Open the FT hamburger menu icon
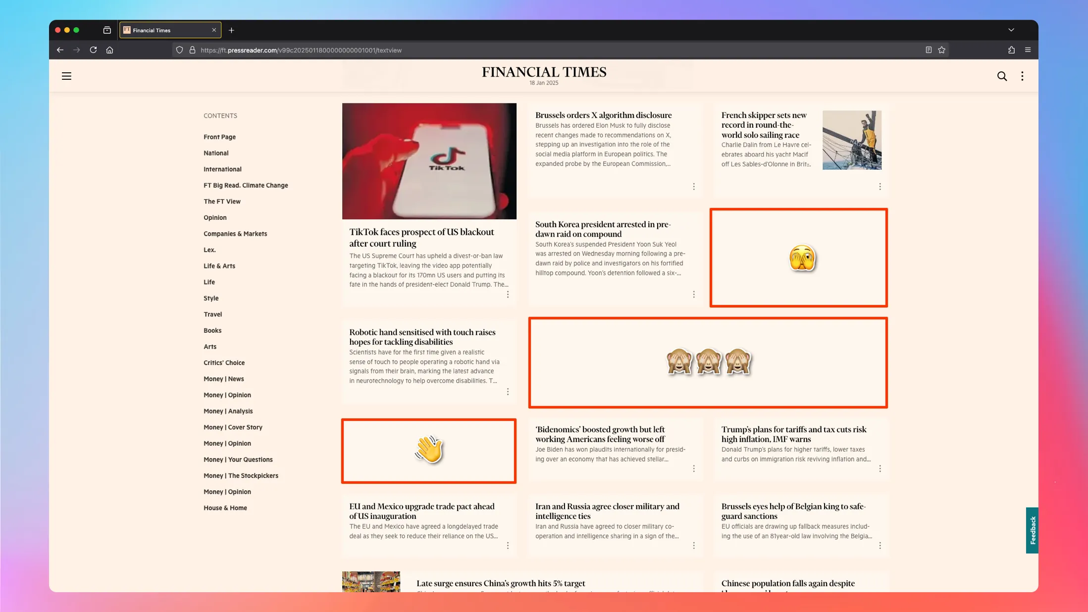 coord(66,75)
